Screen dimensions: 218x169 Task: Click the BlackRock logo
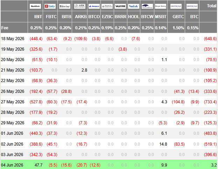tap(35, 6)
